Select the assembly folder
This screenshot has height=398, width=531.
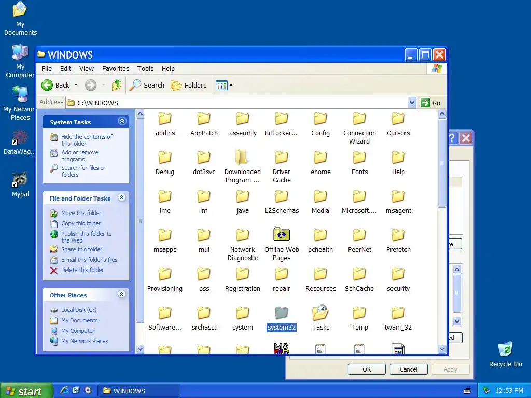click(x=243, y=124)
